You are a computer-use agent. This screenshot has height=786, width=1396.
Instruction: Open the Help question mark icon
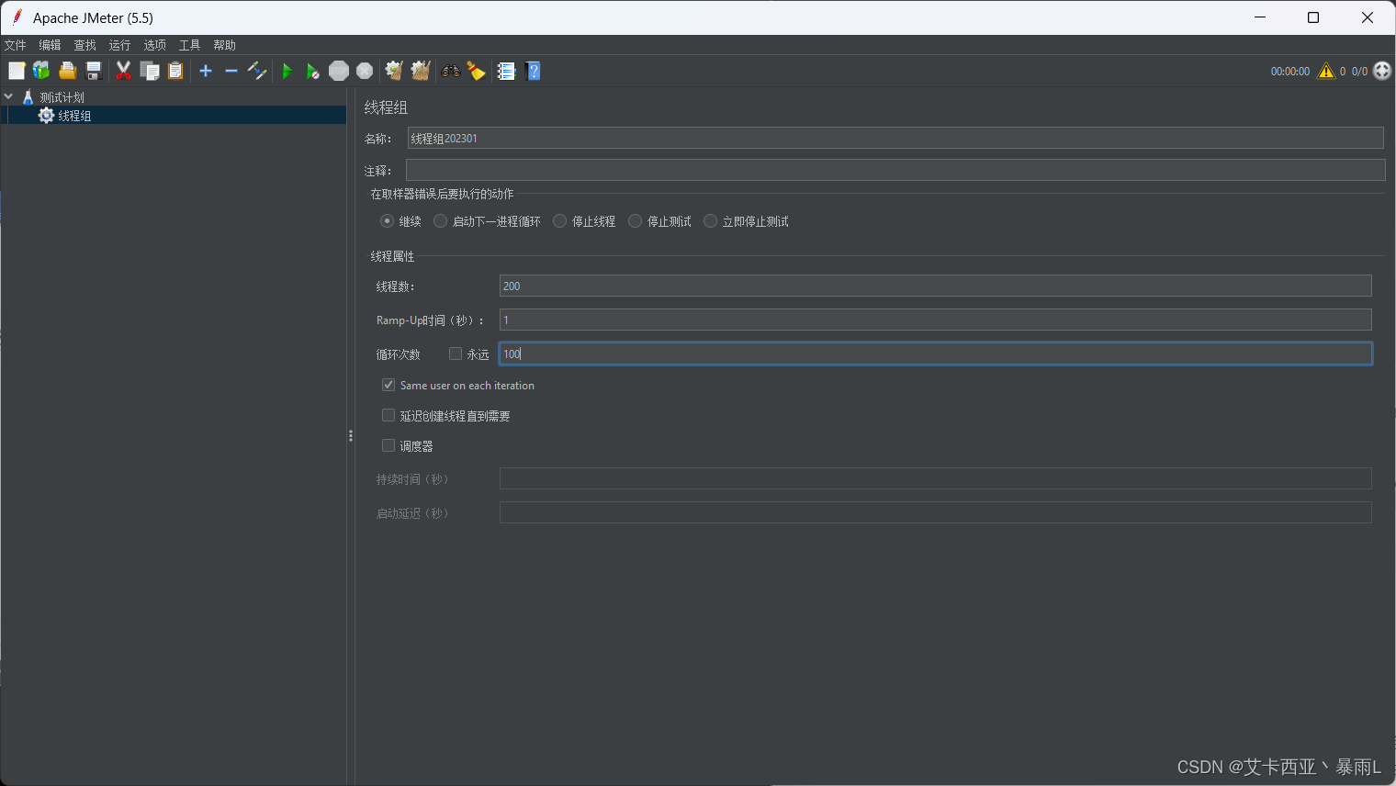click(533, 71)
